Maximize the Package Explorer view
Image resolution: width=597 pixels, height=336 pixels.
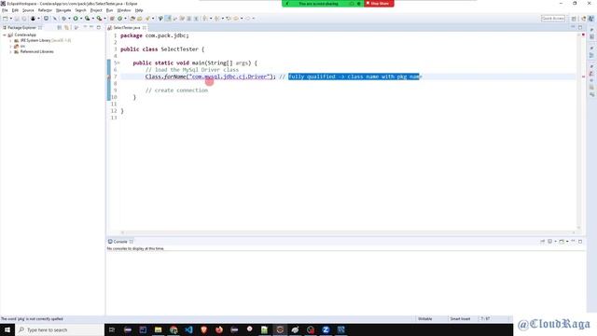[99, 27]
